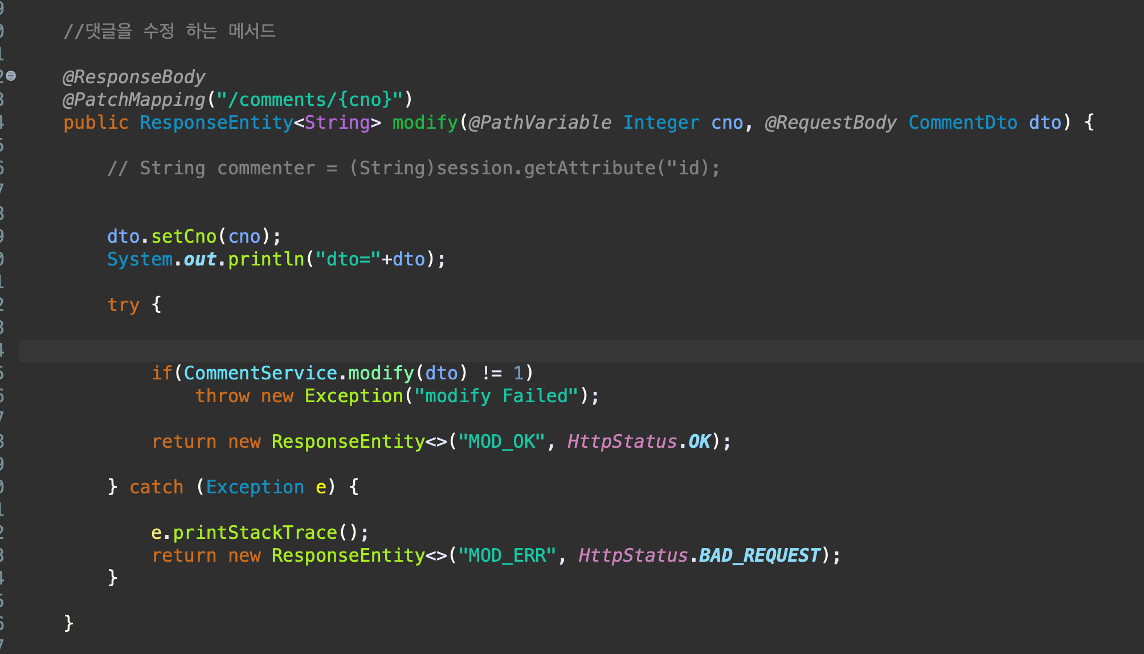
Task: Click the public keyword
Action: tap(96, 122)
